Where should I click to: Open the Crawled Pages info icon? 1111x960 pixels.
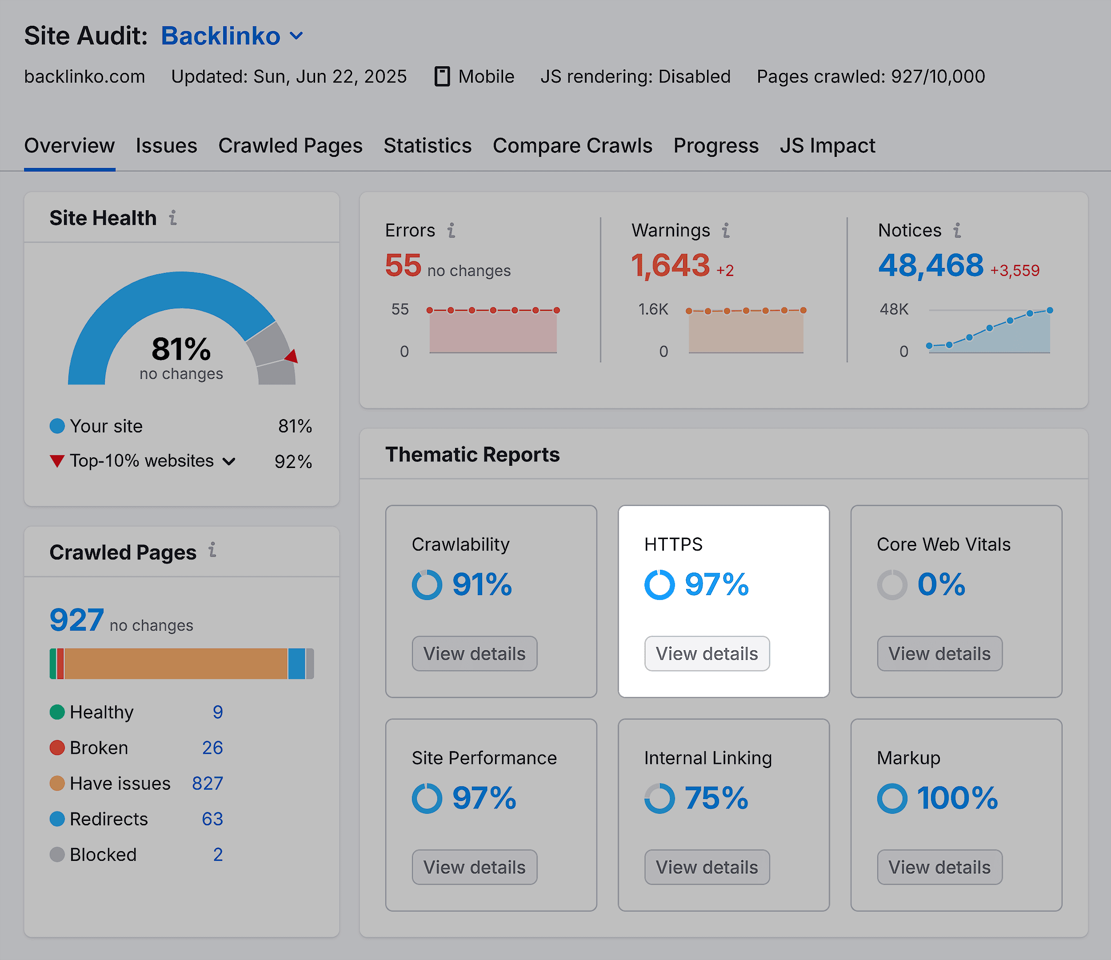[x=212, y=550]
